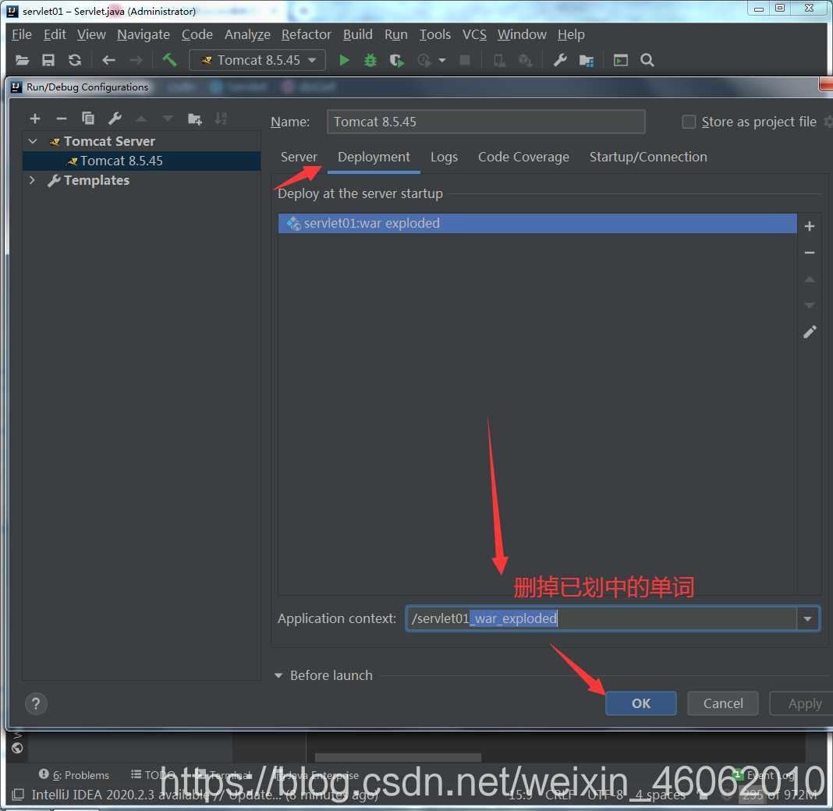The width and height of the screenshot is (833, 811).
Task: Open settings via the wrench toolbar icon
Action: (560, 60)
